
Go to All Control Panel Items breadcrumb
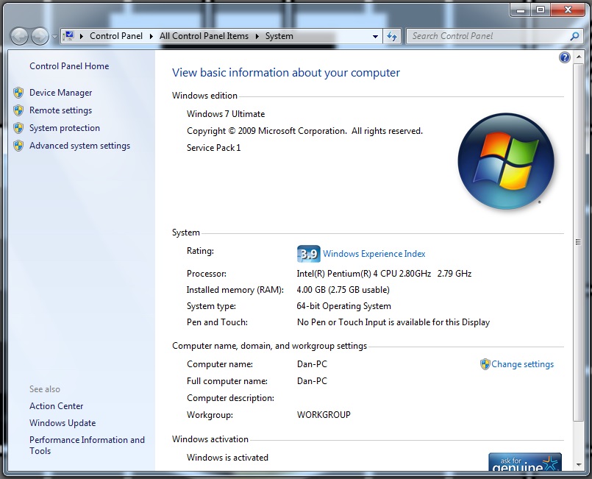pos(204,36)
